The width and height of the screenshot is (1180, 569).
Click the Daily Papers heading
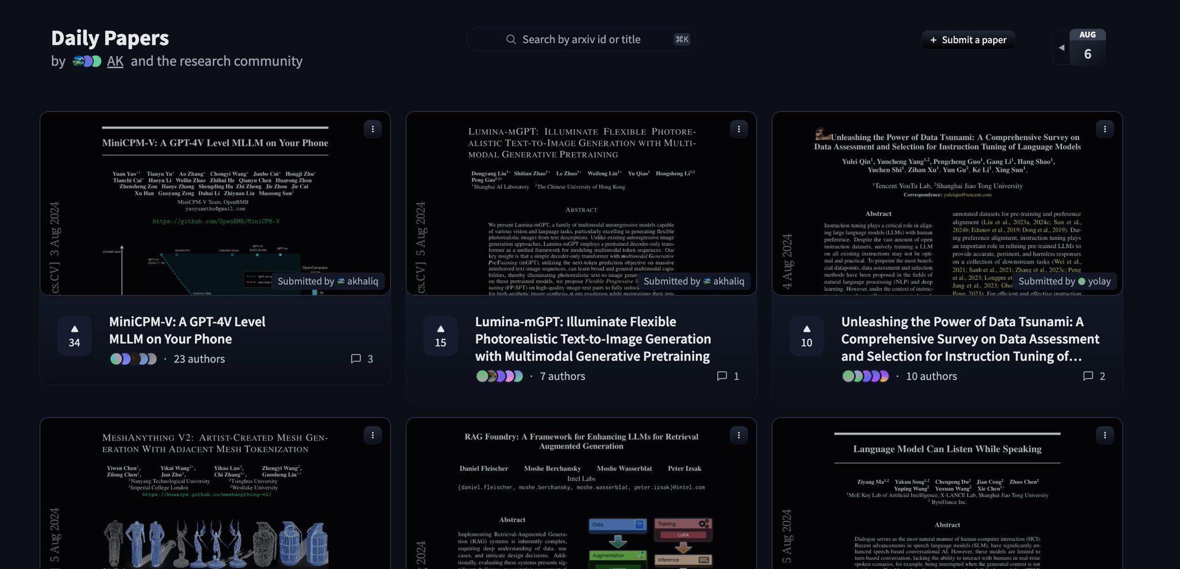[110, 38]
